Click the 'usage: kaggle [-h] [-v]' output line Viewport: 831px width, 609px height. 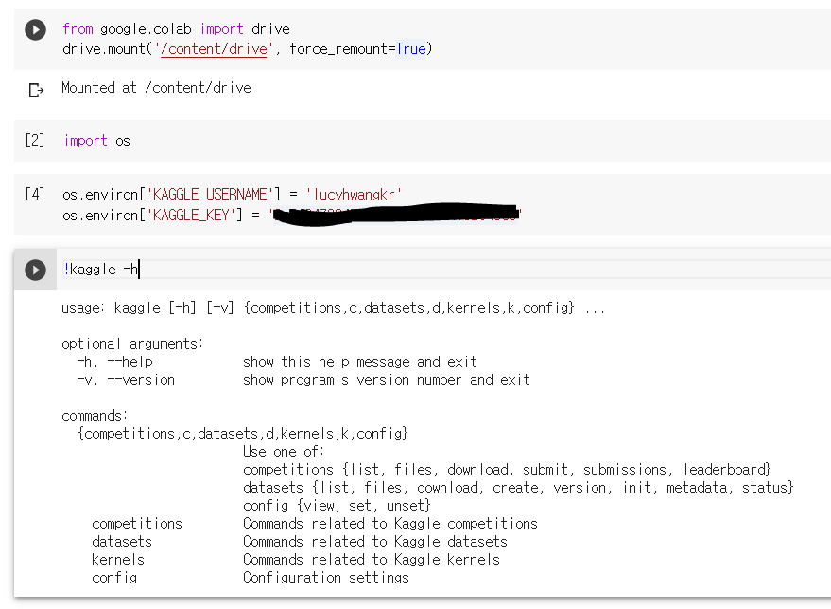click(334, 308)
